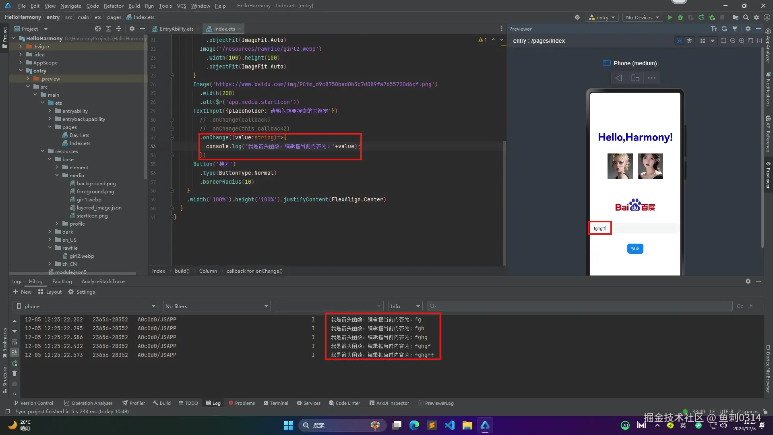Toggle soft-wrap in the log panel
The width and height of the screenshot is (773, 435).
[14, 342]
